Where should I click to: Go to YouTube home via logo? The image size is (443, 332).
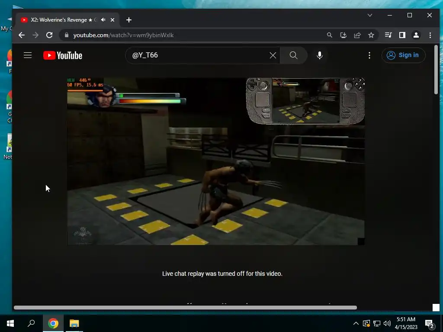pos(63,55)
